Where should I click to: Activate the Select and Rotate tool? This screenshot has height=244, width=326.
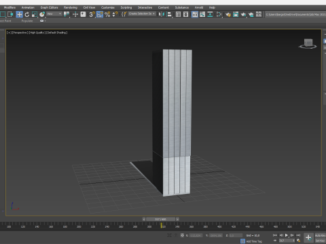27,14
